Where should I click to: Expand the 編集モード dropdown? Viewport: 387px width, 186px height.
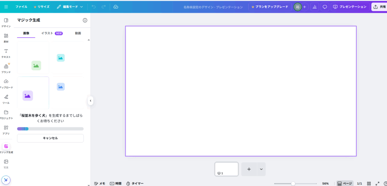point(70,7)
